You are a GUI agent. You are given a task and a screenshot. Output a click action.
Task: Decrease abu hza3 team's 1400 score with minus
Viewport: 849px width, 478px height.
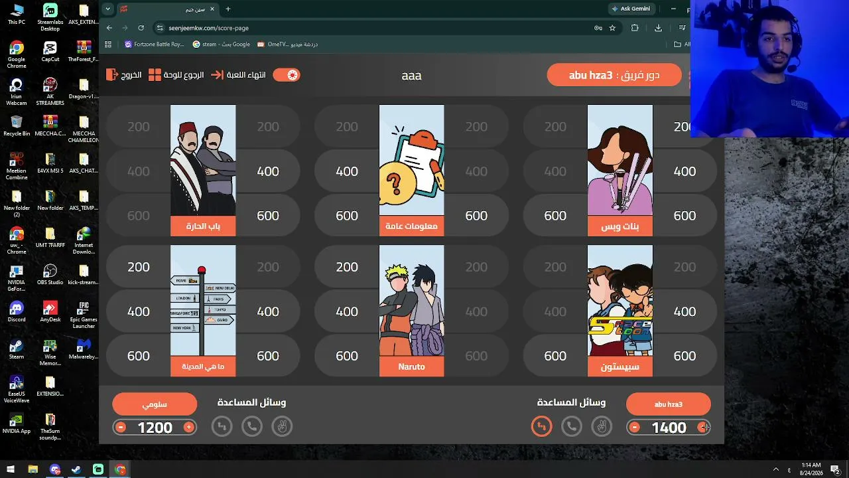[x=635, y=428]
